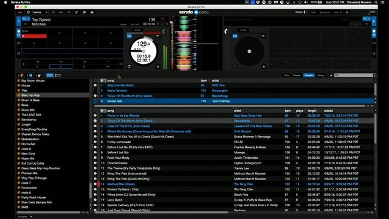Add a new smart crate with blue icon
This screenshot has height=219, width=389.
(x=29, y=75)
